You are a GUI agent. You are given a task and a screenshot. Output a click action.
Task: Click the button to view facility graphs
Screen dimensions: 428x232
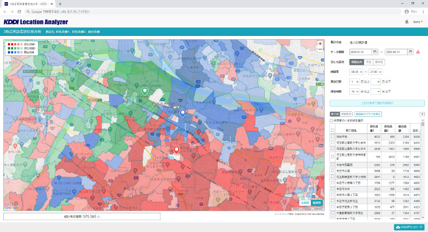coord(368,114)
